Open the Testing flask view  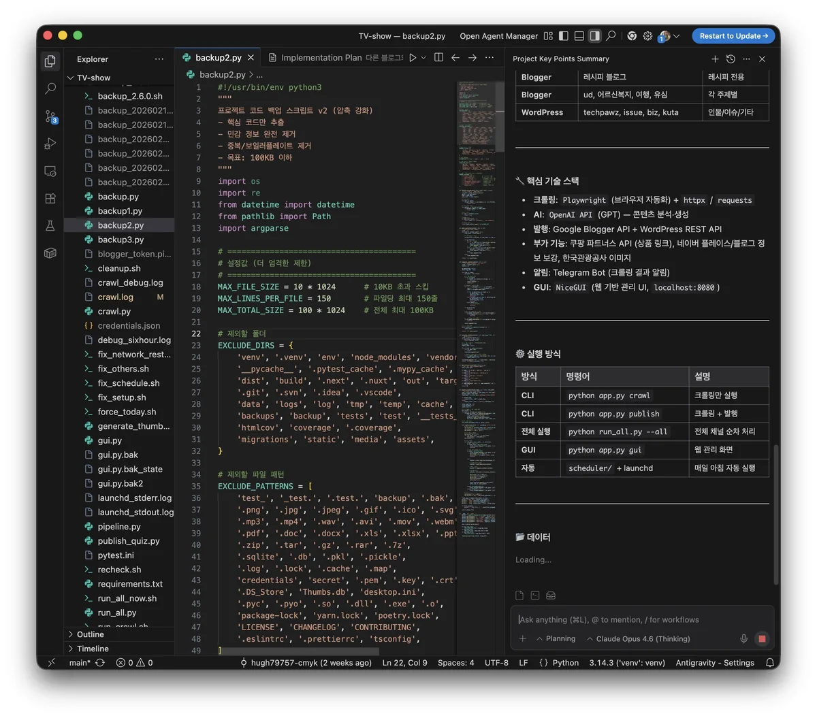pyautogui.click(x=50, y=226)
